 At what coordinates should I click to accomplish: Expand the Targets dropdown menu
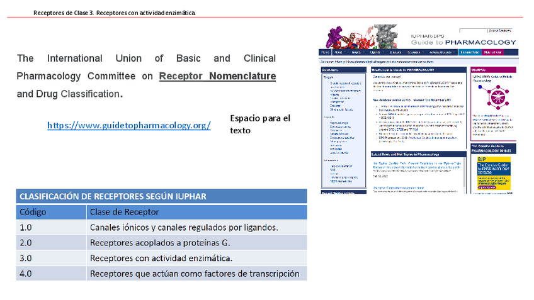(x=355, y=52)
